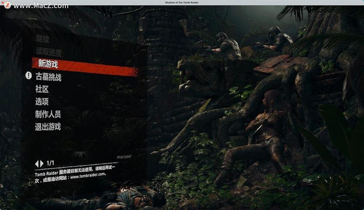Click the 1/1 page indicator
Screen dimensions: 364x210
click(50, 163)
